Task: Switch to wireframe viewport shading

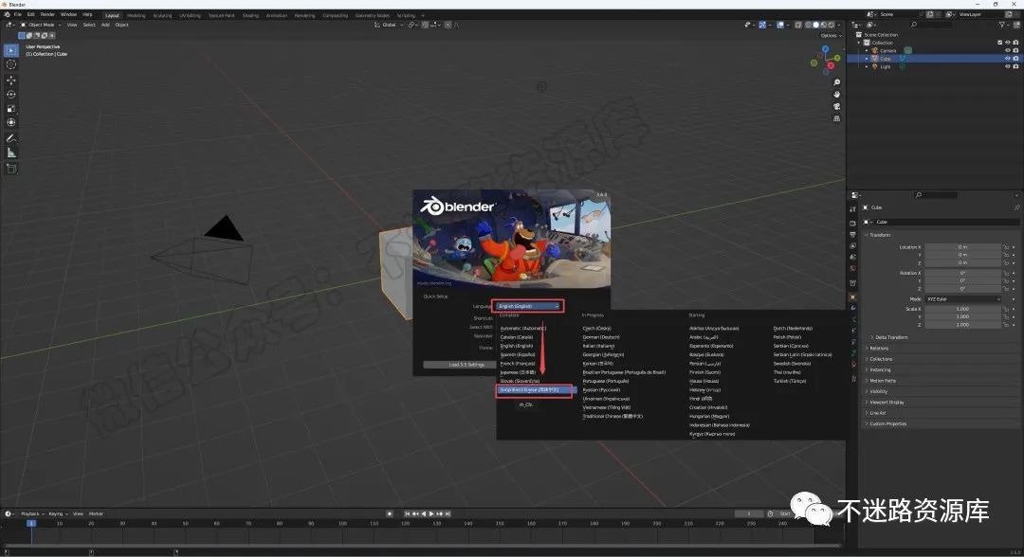Action: [x=809, y=25]
